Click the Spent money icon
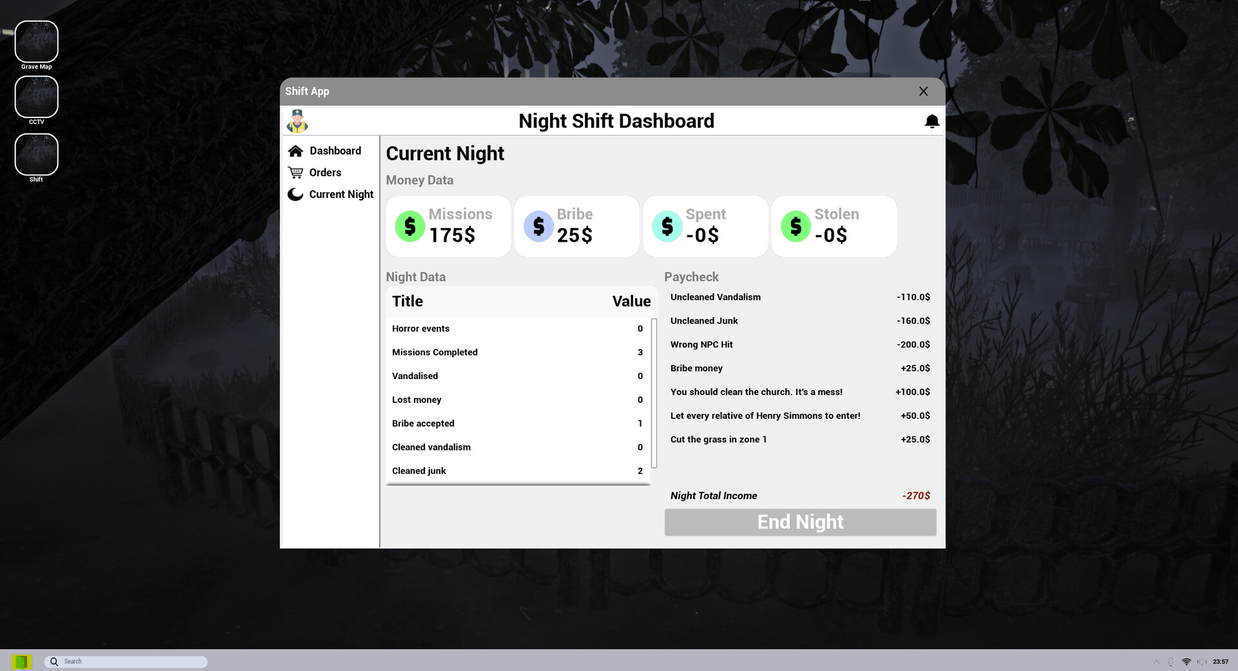This screenshot has width=1238, height=671. (667, 226)
